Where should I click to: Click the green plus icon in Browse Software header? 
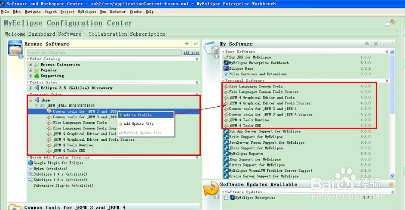(187, 44)
